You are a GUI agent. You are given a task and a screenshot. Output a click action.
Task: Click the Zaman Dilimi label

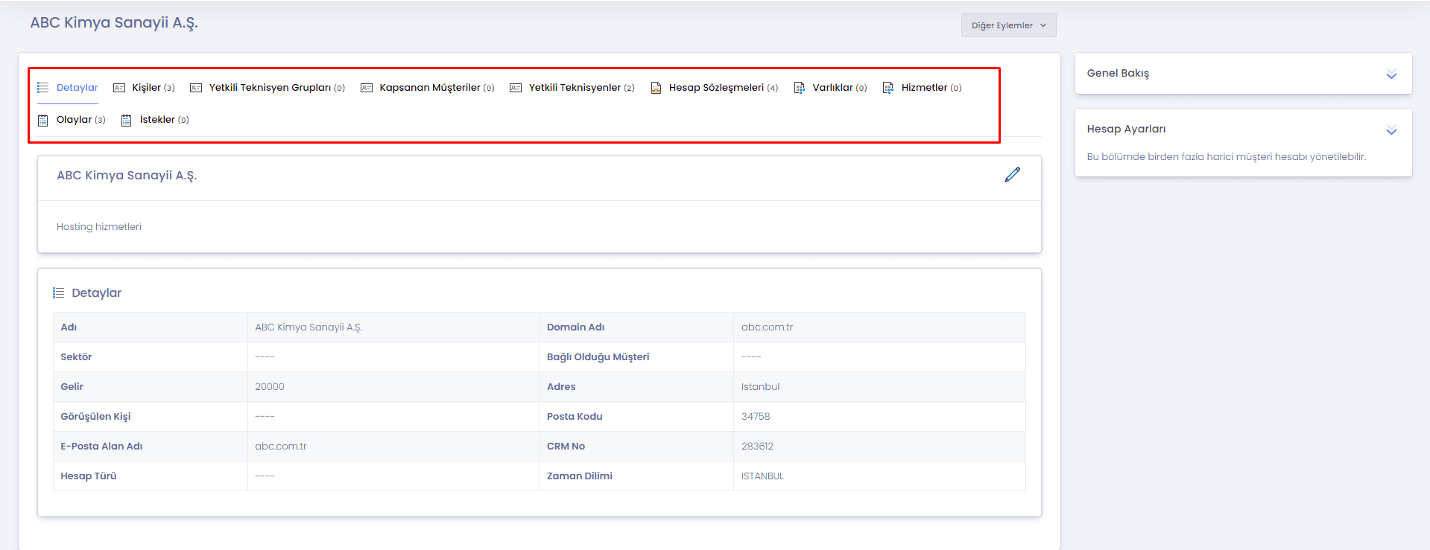pyautogui.click(x=579, y=476)
